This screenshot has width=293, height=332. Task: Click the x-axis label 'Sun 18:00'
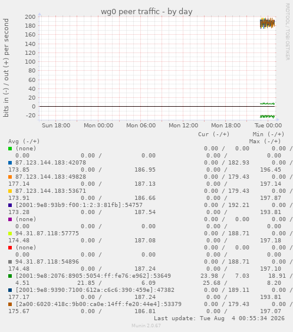pos(56,126)
